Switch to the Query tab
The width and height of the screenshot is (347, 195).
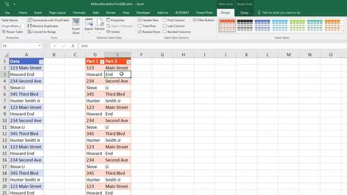[x=245, y=12]
